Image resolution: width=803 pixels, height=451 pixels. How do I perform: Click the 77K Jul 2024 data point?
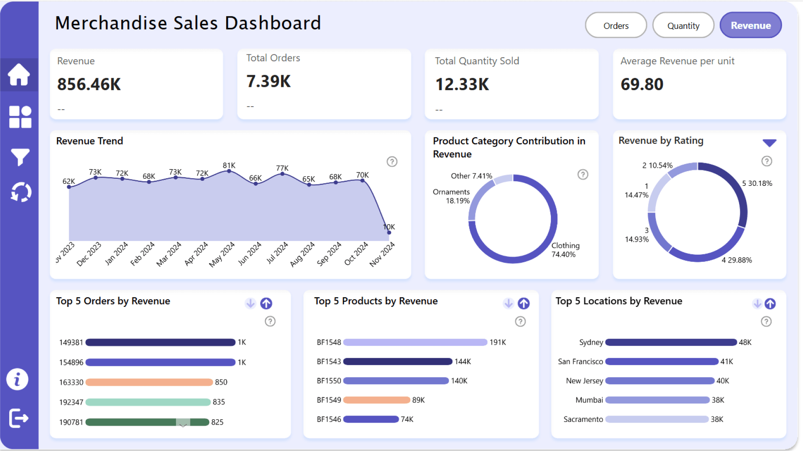coord(282,174)
